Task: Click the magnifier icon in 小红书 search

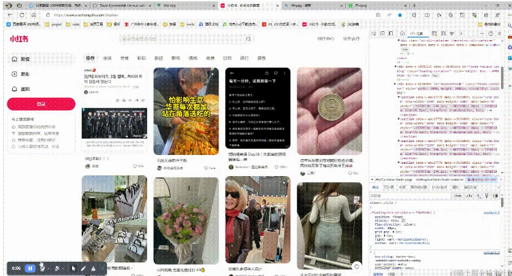Action: 248,39
